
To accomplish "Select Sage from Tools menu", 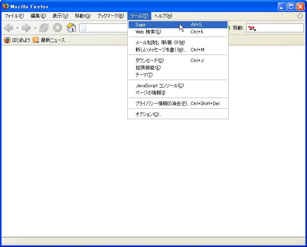I will [x=178, y=25].
